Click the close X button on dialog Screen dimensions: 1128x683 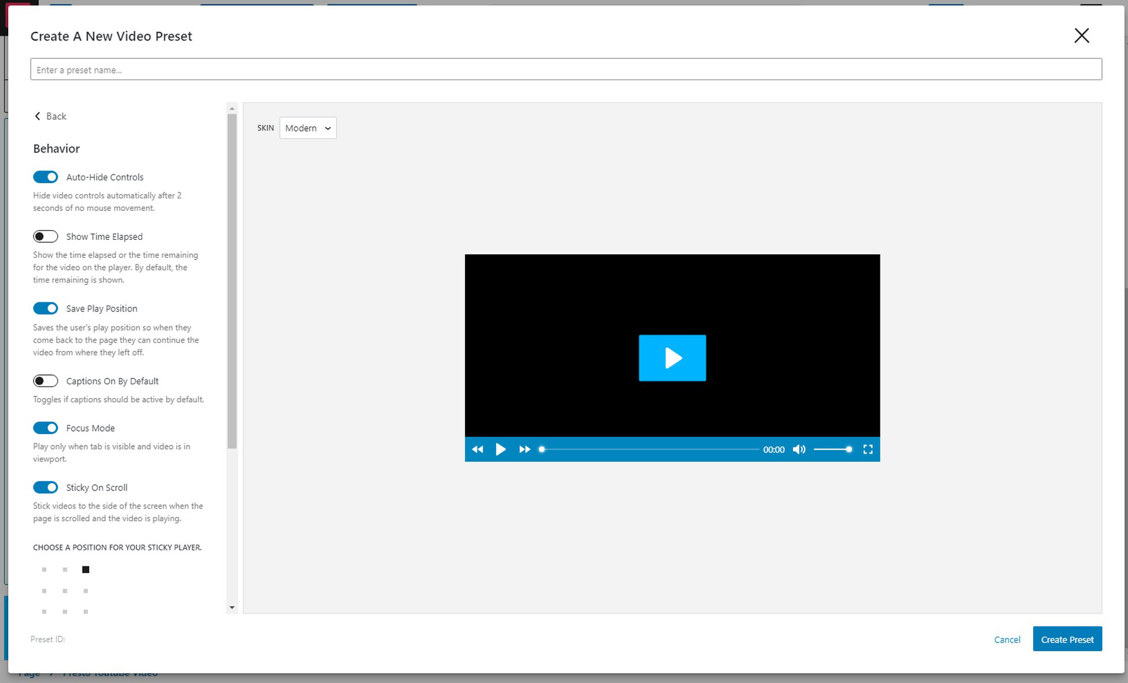pos(1081,35)
